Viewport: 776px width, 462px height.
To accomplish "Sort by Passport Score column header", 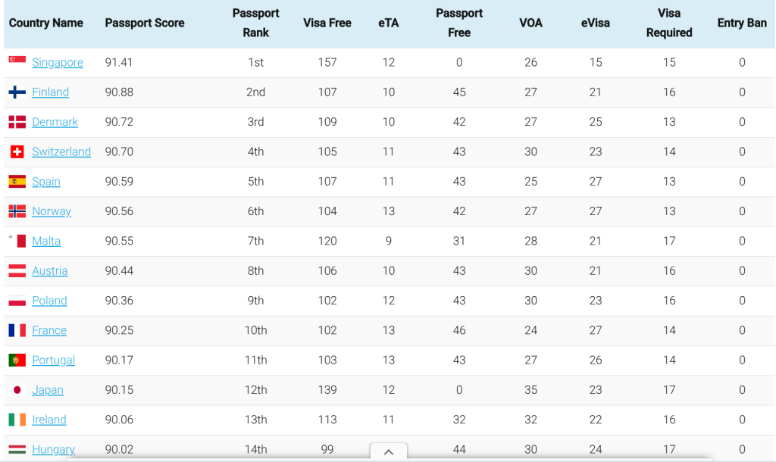I will 145,23.
